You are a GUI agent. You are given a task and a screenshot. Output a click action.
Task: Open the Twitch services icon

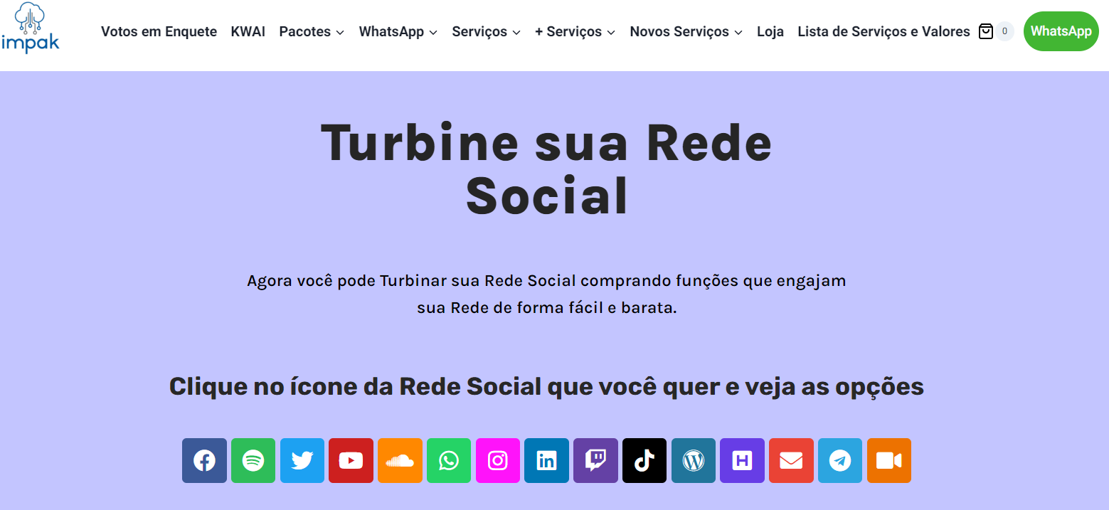pos(595,461)
